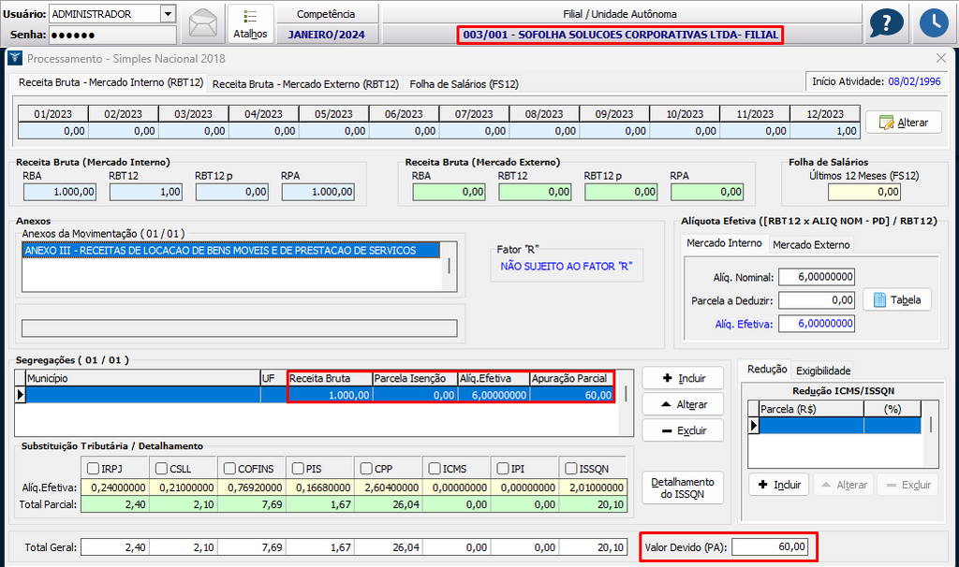Click the Detalhamento do ISSQN button
This screenshot has height=567, width=959.
[682, 487]
